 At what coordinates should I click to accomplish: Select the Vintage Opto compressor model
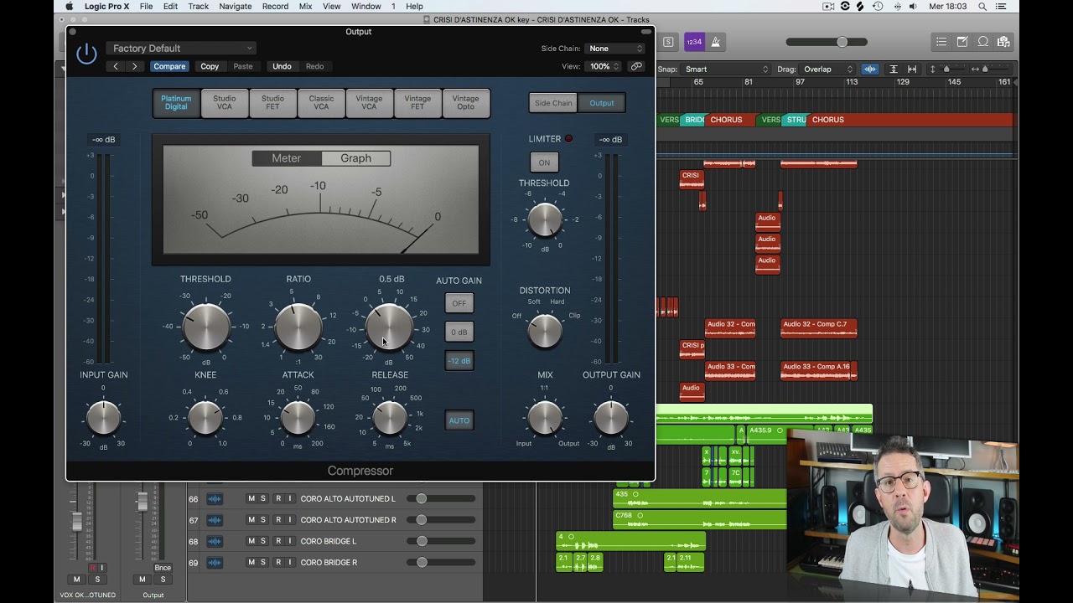tap(466, 103)
